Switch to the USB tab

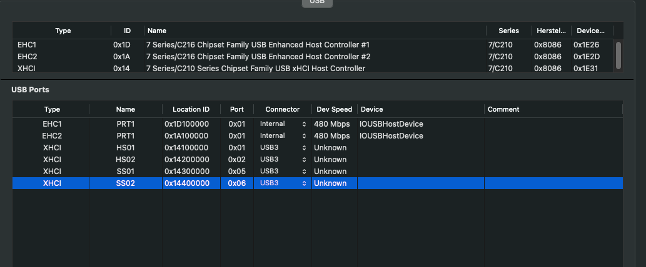click(318, 2)
